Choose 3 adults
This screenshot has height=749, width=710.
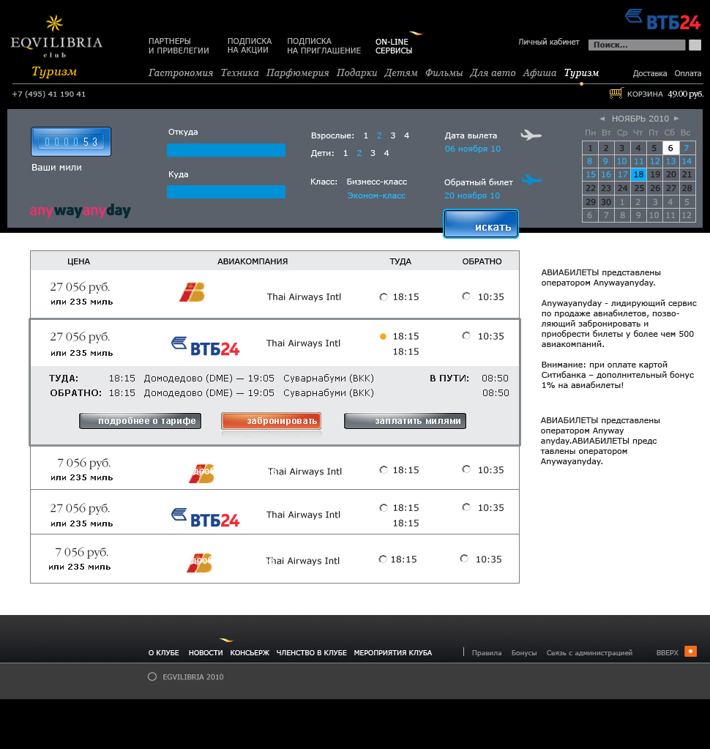tap(393, 135)
